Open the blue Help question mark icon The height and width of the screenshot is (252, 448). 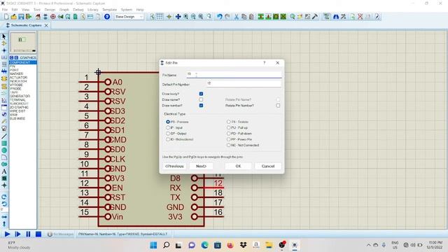(x=107, y=17)
